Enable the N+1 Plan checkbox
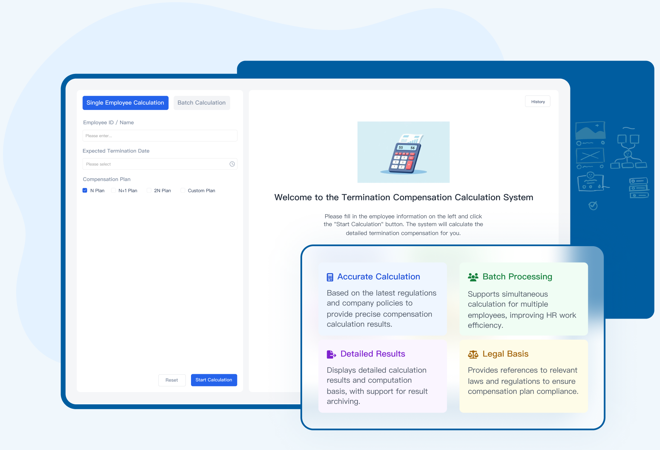This screenshot has width=660, height=450. (x=113, y=190)
